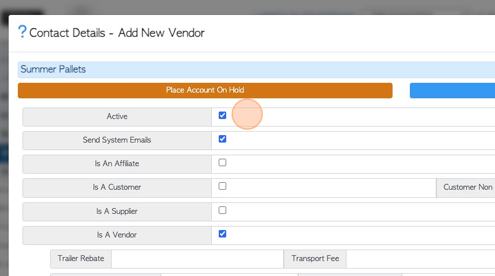The image size is (495, 276).
Task: Check the Is A Supplier box
Action: (x=222, y=210)
